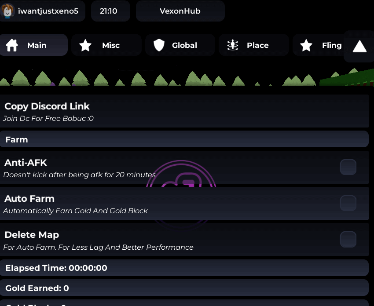Click the star icon beside Fling
The height and width of the screenshot is (306, 374).
tap(306, 45)
